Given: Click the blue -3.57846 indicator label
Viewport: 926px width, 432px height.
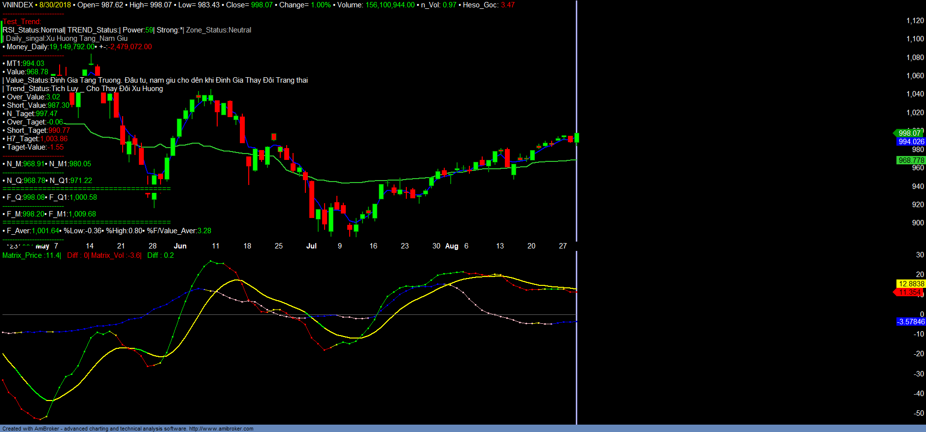Looking at the screenshot, I should (911, 322).
